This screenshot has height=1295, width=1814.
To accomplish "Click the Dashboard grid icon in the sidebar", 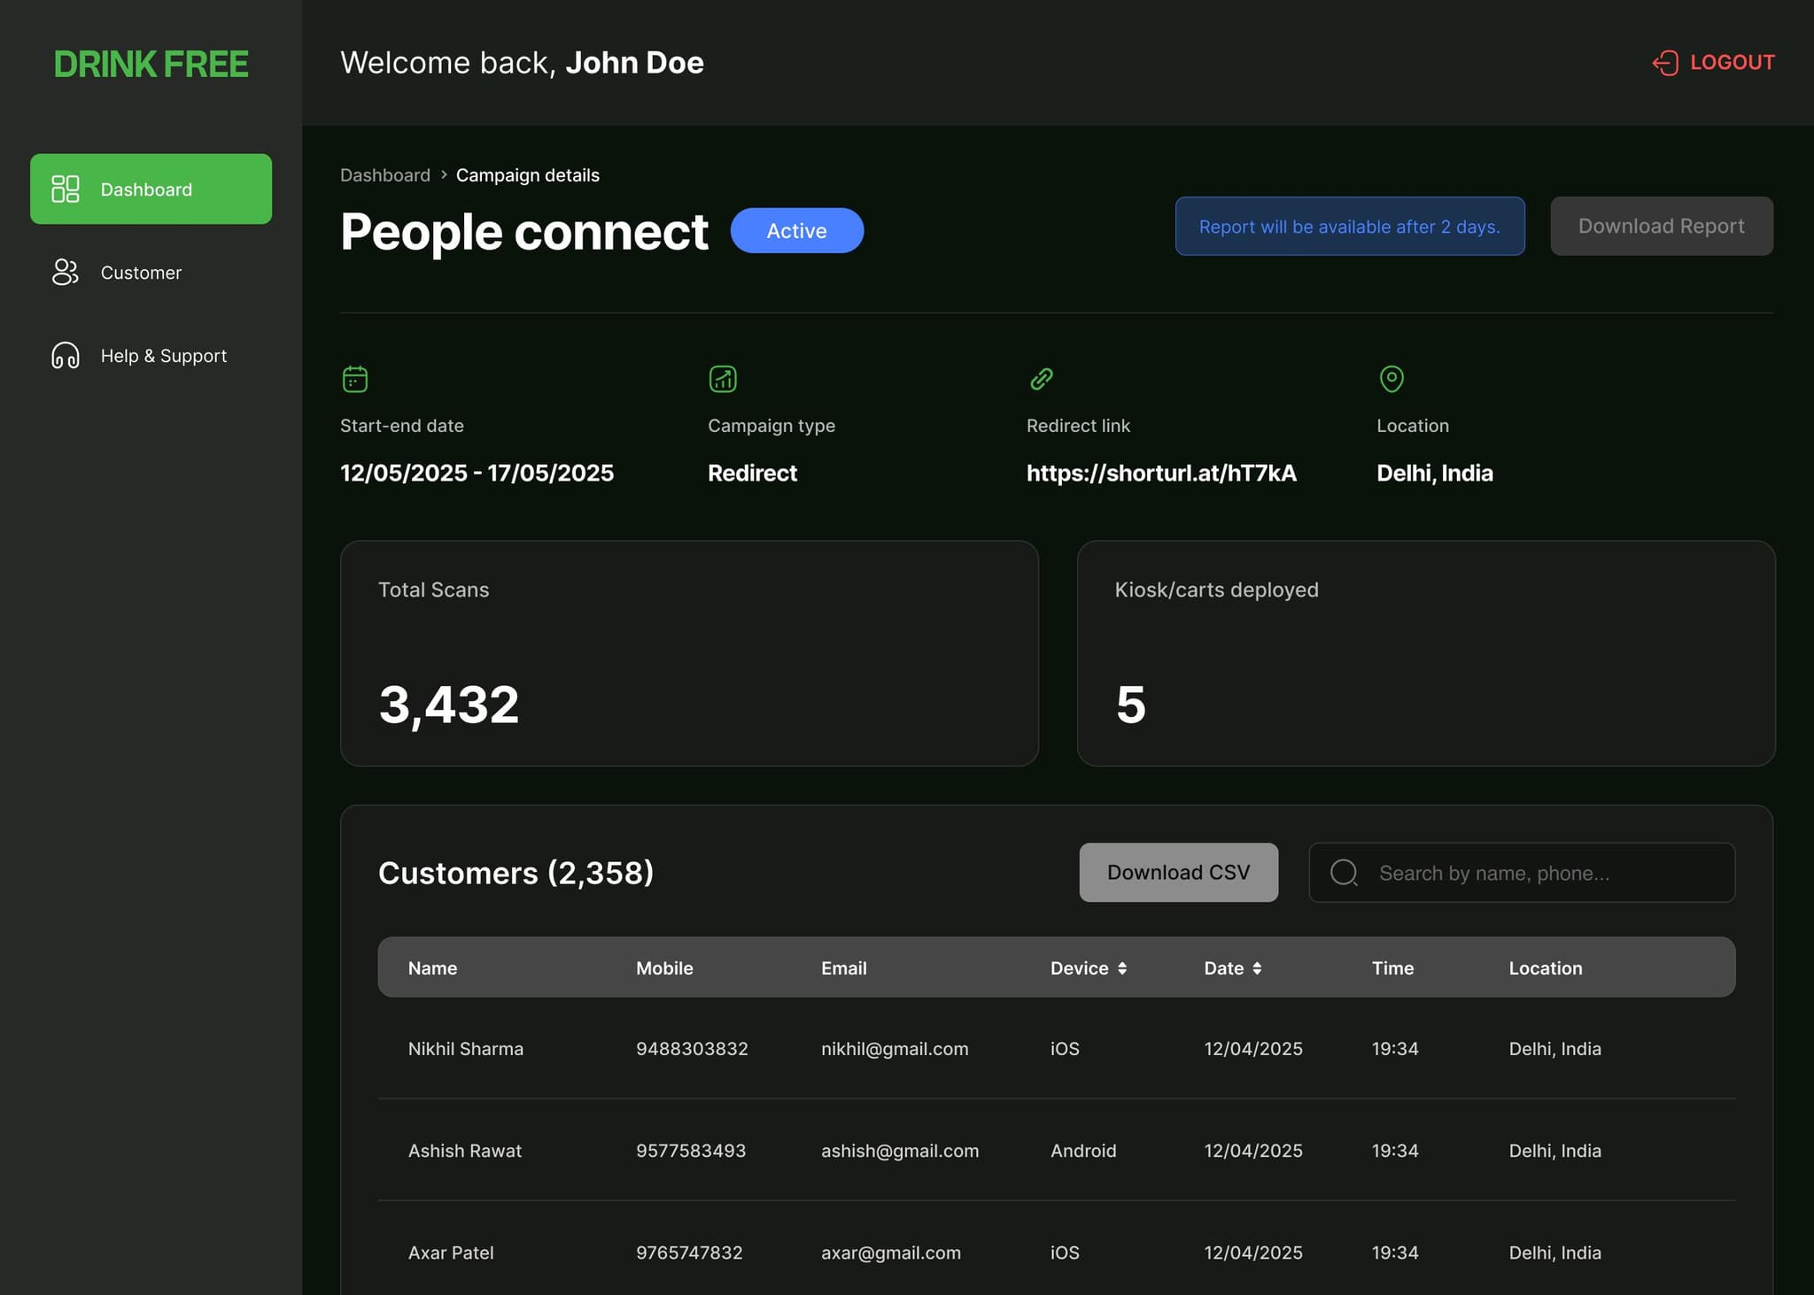I will coord(66,189).
